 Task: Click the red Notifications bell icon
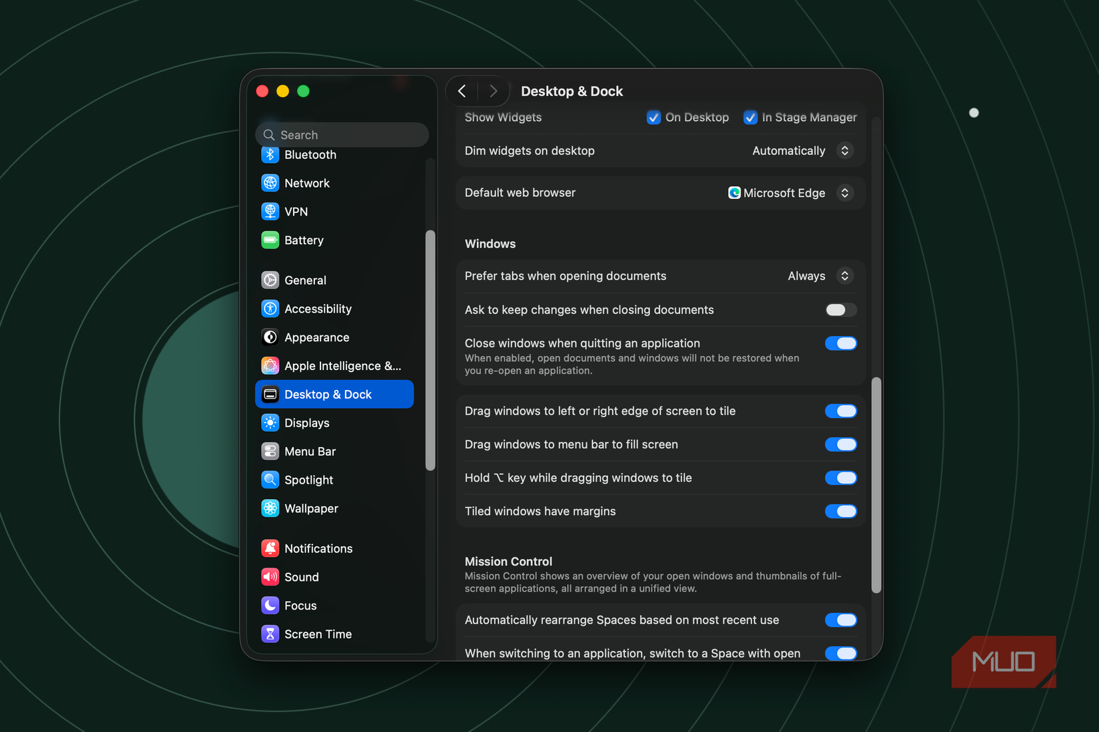click(x=270, y=548)
